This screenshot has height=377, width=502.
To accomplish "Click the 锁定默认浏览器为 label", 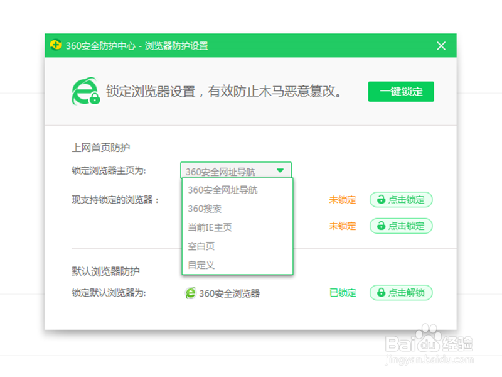I will pos(109,293).
